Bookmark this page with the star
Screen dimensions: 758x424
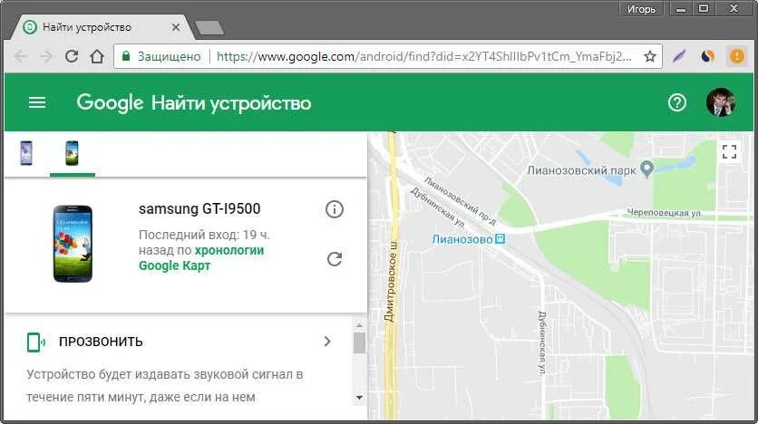click(650, 56)
